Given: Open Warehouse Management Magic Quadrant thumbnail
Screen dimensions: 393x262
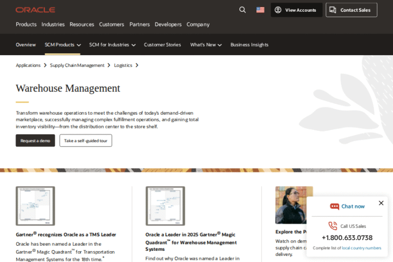Looking at the screenshot, I should click(165, 206).
